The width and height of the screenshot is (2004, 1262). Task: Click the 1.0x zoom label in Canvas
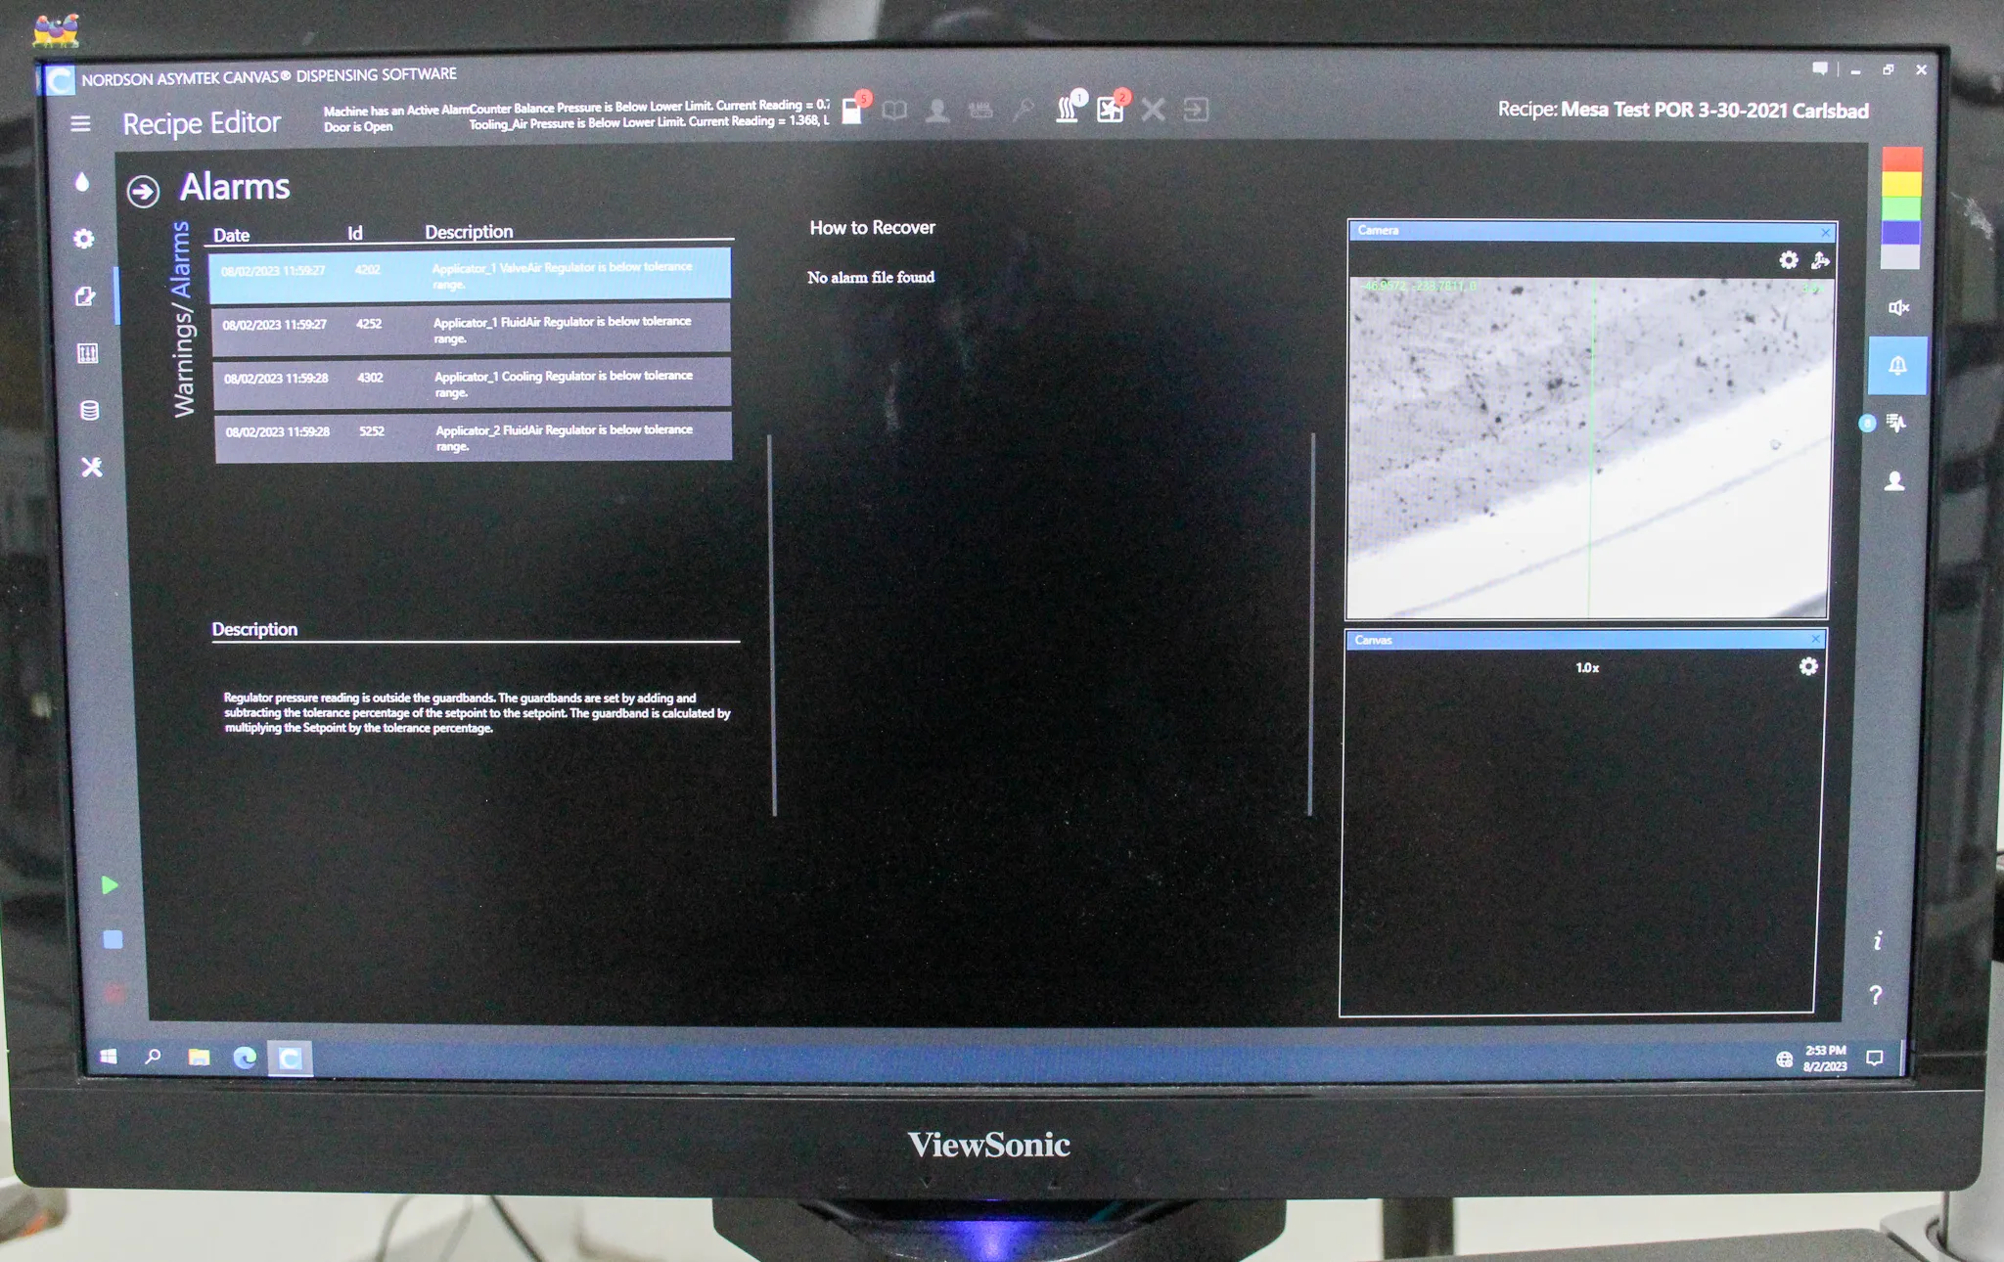1587,667
